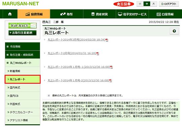Expand the 取引注意・規制銘柄 section
The height and width of the screenshot is (130, 182).
coord(23,55)
